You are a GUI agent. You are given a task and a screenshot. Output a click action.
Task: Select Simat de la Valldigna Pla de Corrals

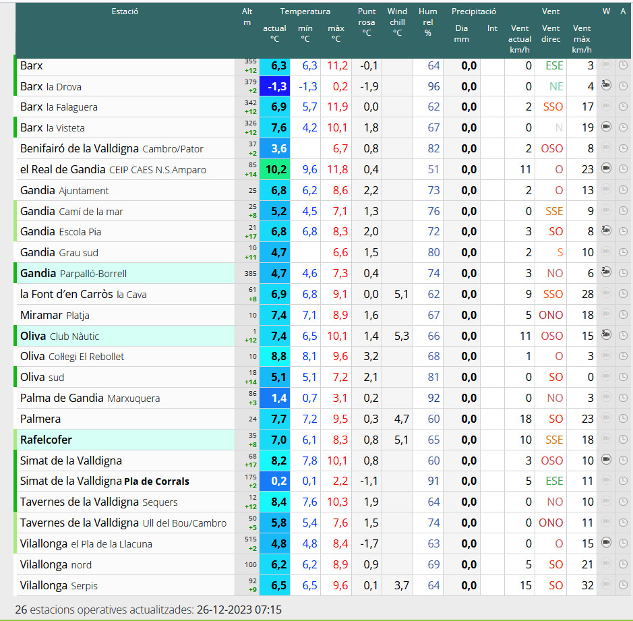pos(104,481)
